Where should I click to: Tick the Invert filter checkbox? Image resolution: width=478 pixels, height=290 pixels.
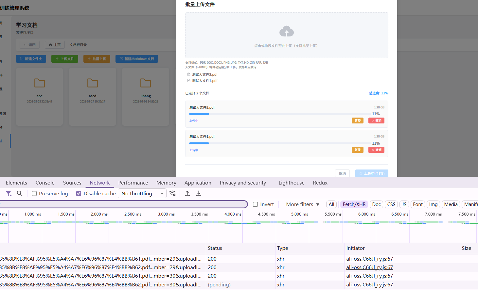pos(256,204)
